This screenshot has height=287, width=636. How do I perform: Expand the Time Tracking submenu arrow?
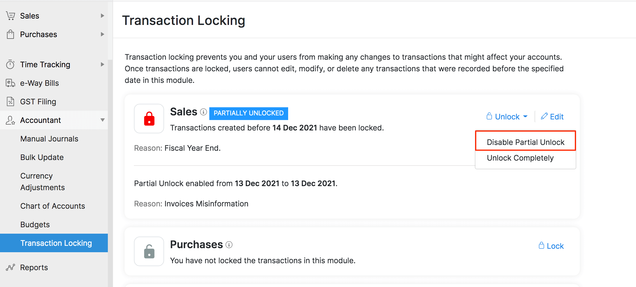tap(102, 64)
